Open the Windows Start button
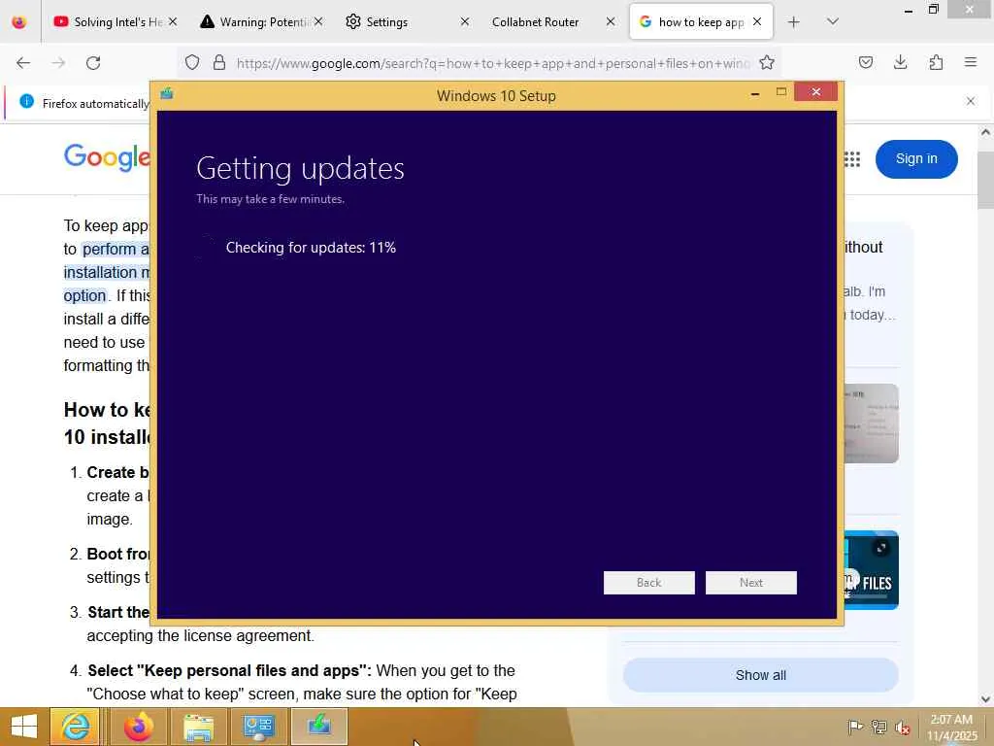 coord(24,727)
